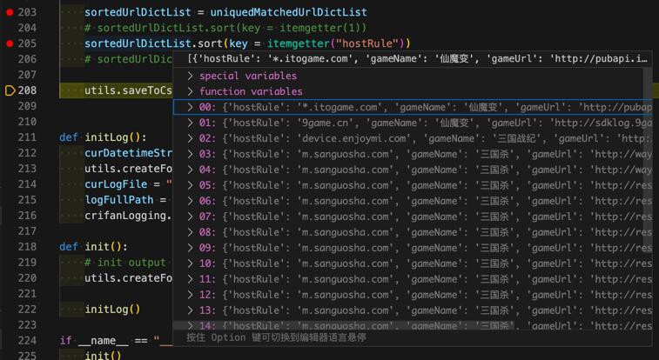Select row 13 m.sanguosha.com entry

413,310
